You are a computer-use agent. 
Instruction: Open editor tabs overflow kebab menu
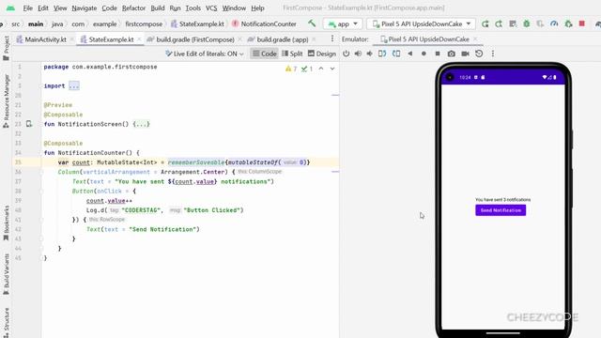tap(331, 38)
